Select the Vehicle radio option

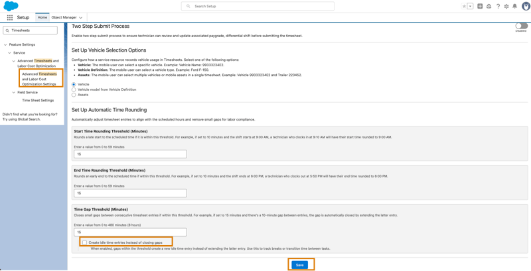point(74,84)
